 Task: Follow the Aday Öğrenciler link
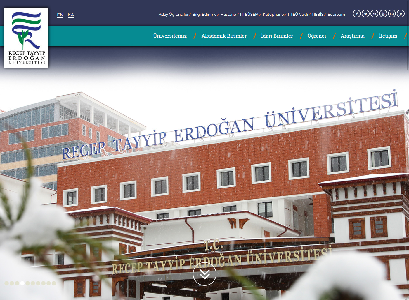coord(173,14)
